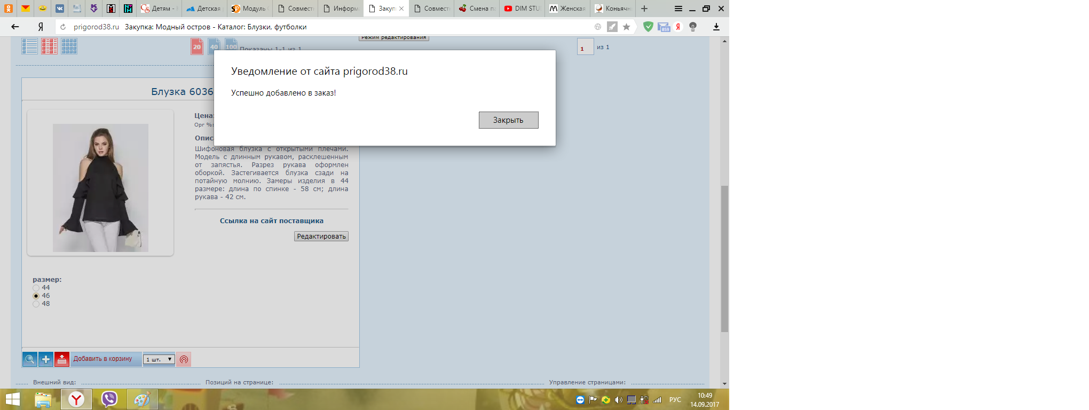Open the red Я Yandex extension
Image resolution: width=1089 pixels, height=410 pixels.
[x=678, y=27]
